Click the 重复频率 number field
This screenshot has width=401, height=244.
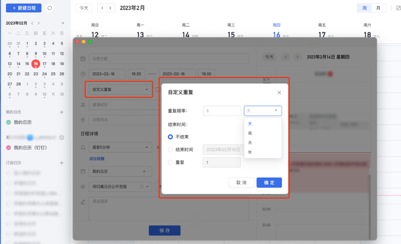(x=222, y=111)
